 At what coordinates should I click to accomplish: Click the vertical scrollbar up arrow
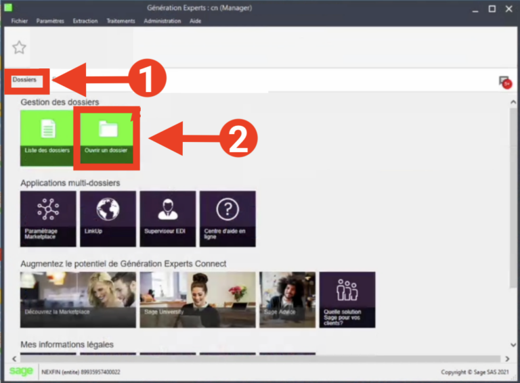tap(513, 102)
